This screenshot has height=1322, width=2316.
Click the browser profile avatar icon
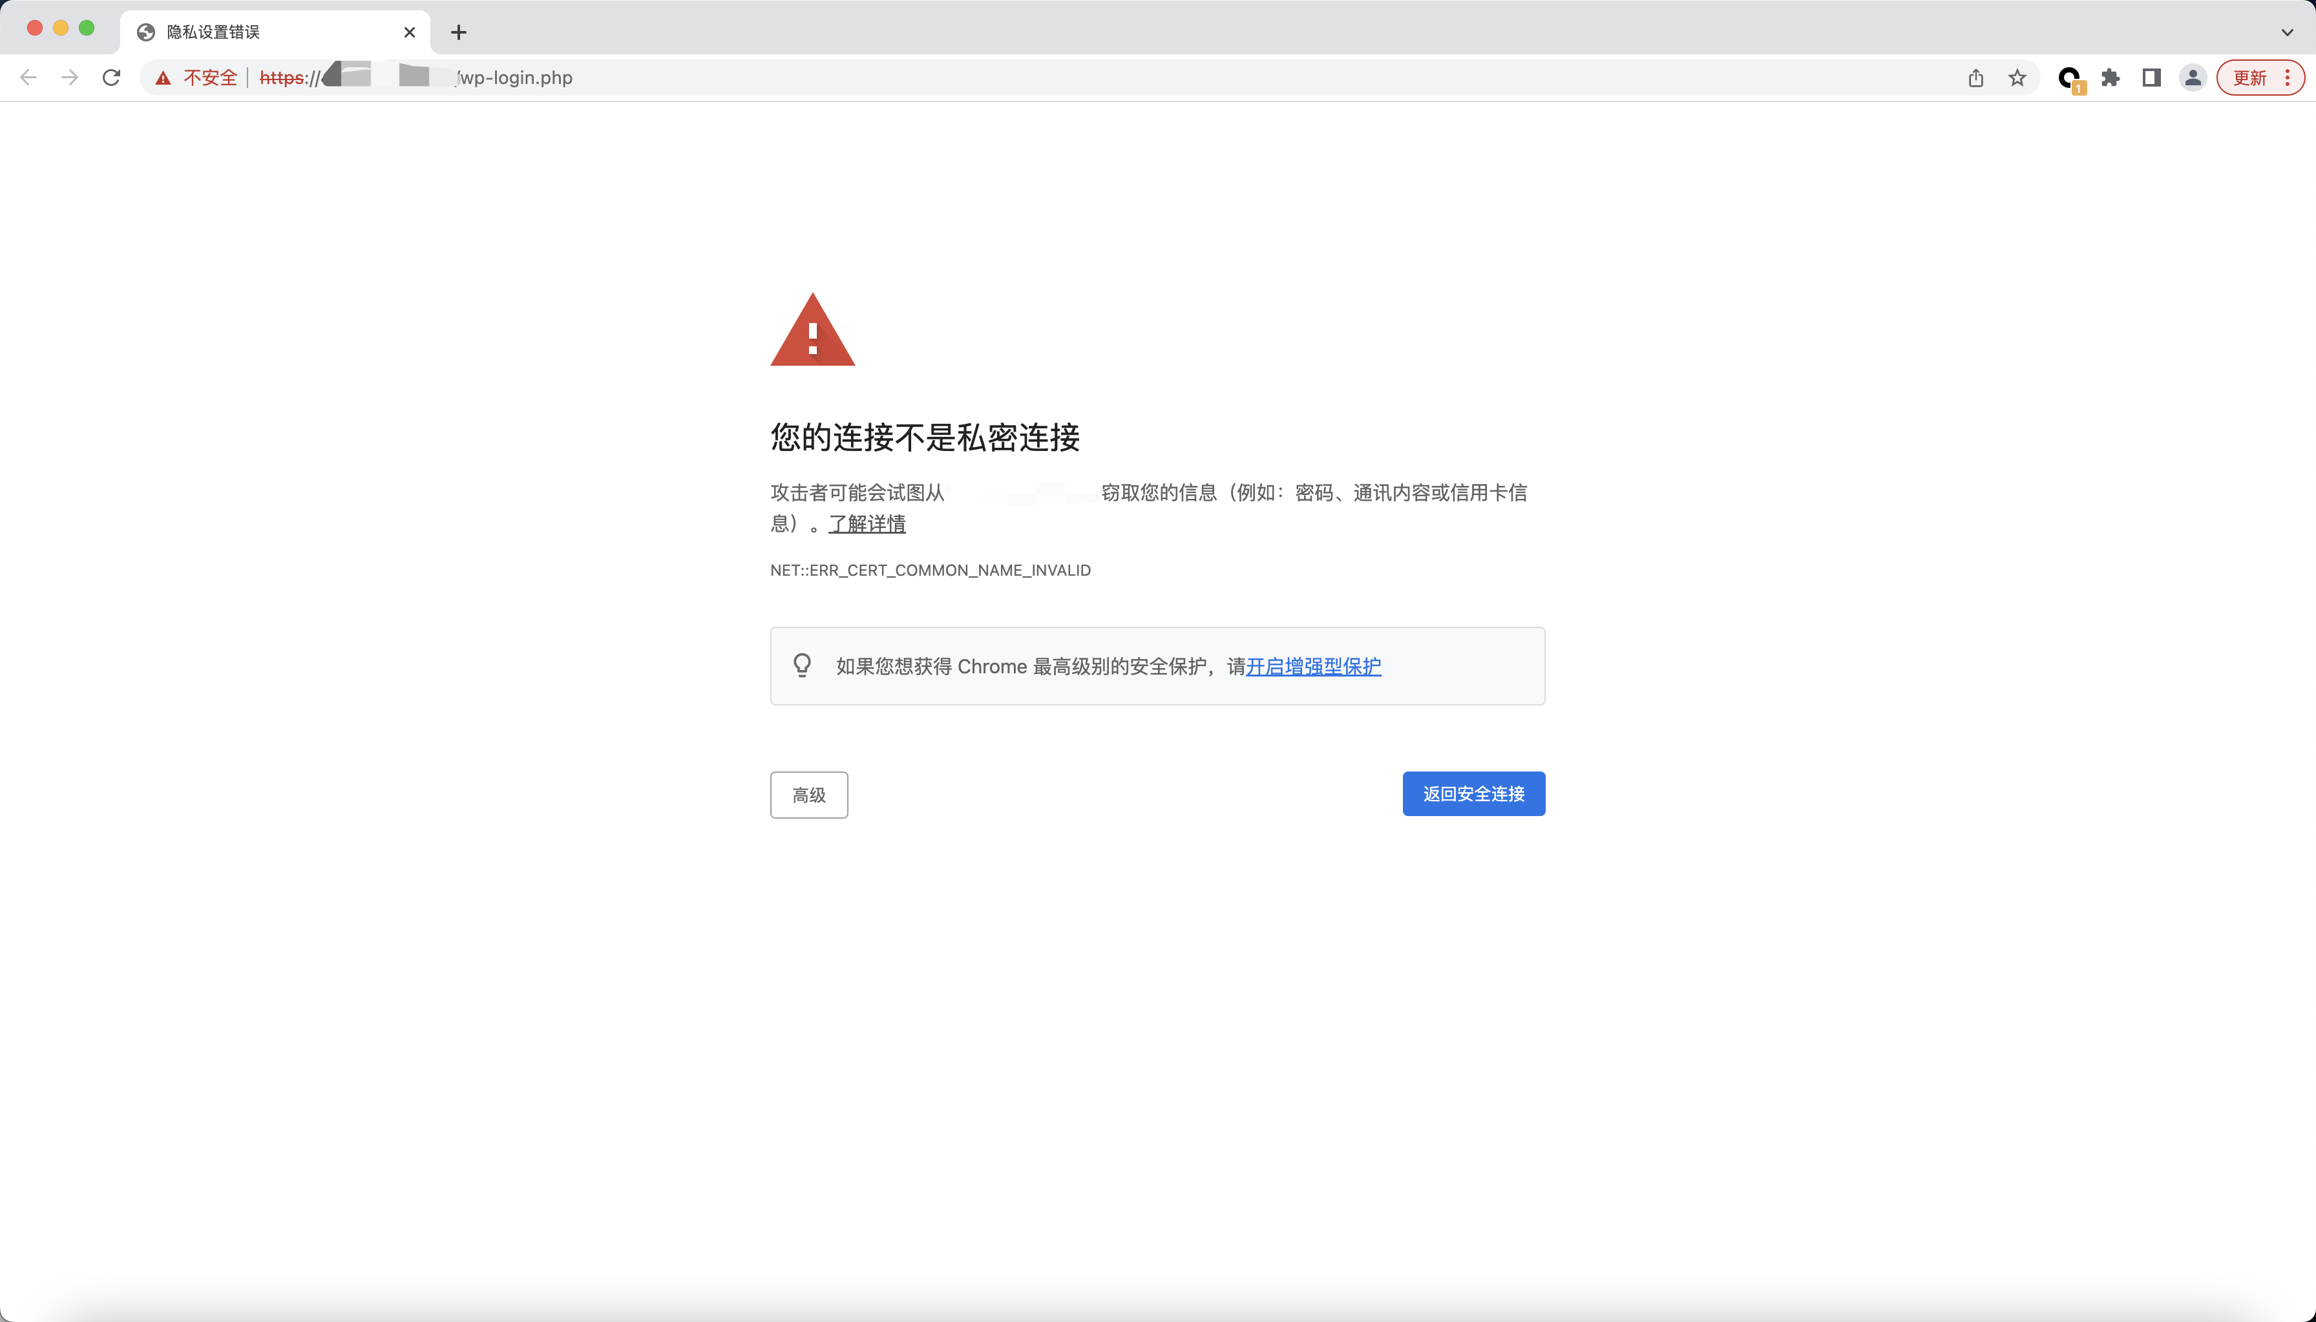click(x=2192, y=78)
